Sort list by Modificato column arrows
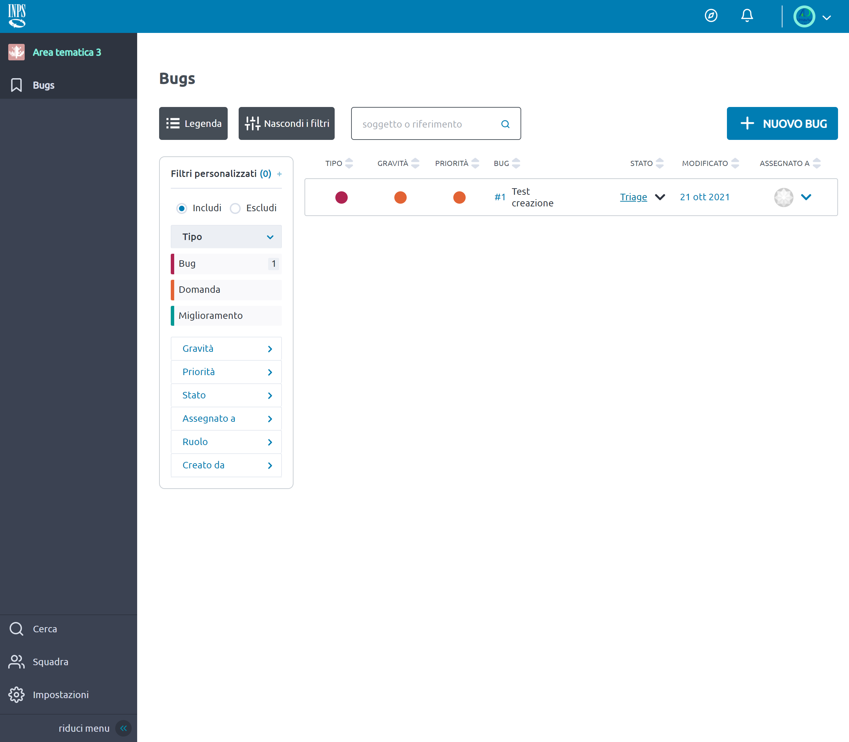The height and width of the screenshot is (742, 849). click(735, 164)
